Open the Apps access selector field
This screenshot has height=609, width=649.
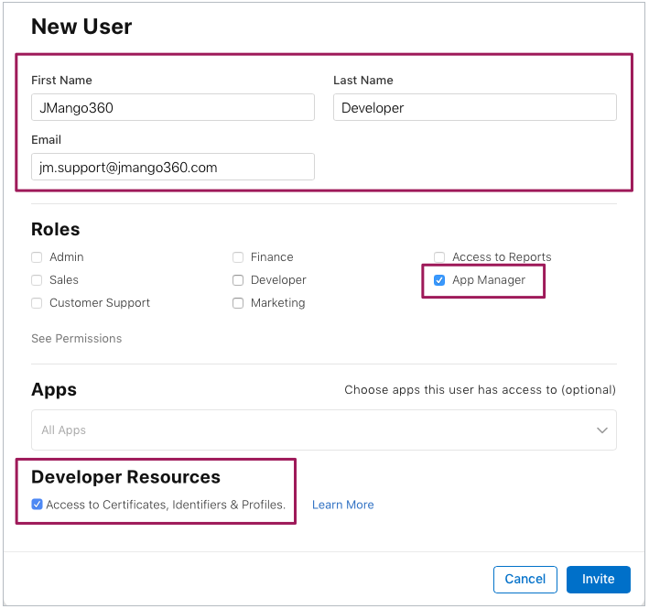click(x=311, y=430)
